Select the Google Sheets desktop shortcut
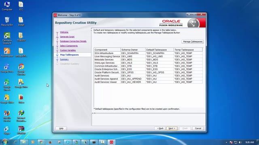 7,85
